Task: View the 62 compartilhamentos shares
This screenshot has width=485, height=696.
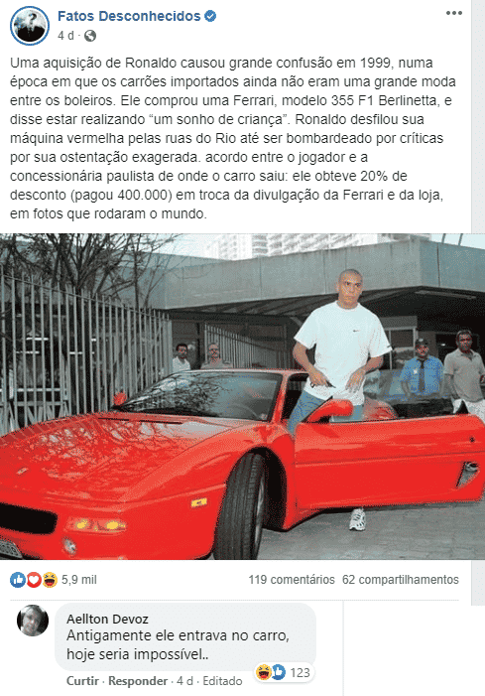Action: tap(401, 580)
